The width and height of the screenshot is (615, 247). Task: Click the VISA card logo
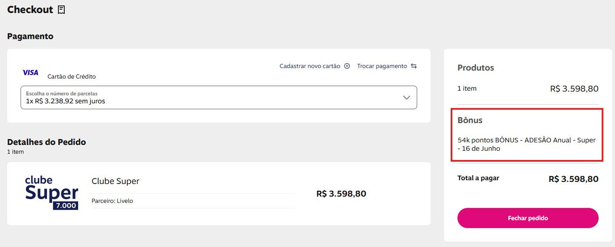tap(30, 73)
